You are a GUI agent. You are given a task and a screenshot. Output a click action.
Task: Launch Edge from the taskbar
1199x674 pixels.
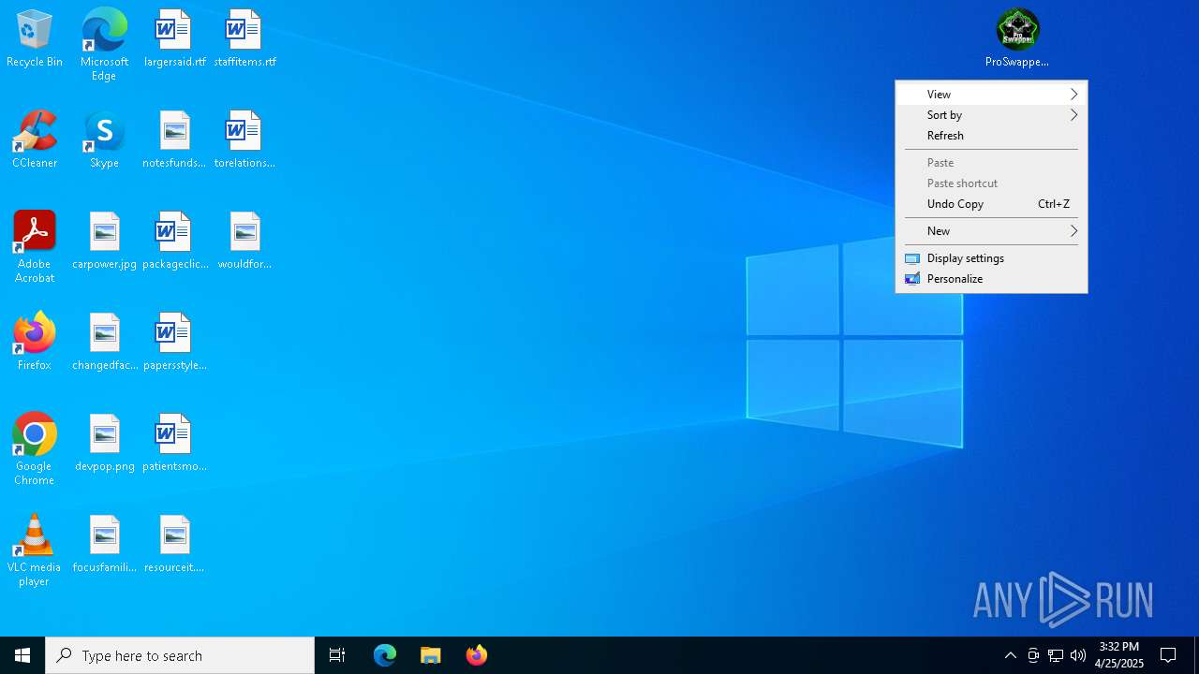coord(385,655)
